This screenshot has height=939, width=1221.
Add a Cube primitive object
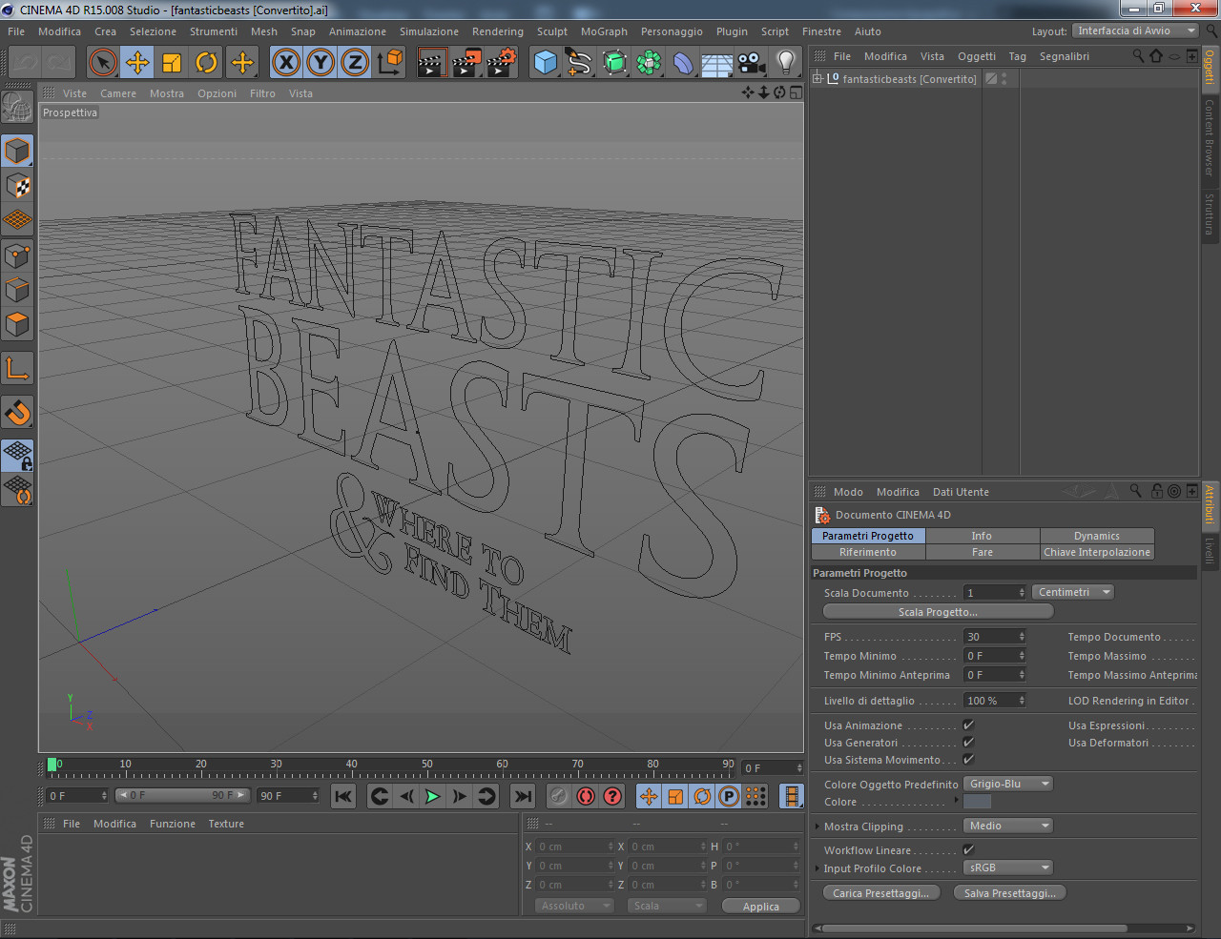click(545, 63)
